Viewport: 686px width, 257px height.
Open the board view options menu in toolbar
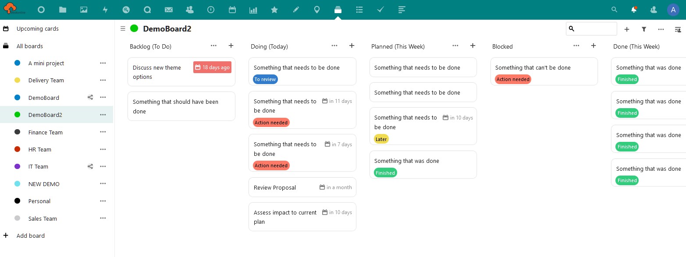(661, 29)
